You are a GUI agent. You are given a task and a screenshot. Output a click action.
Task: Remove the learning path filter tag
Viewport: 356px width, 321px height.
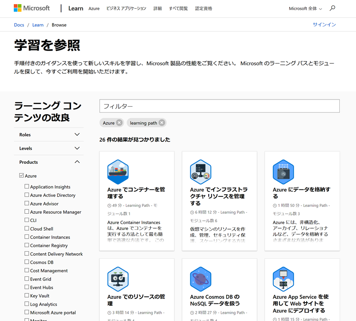(x=162, y=123)
